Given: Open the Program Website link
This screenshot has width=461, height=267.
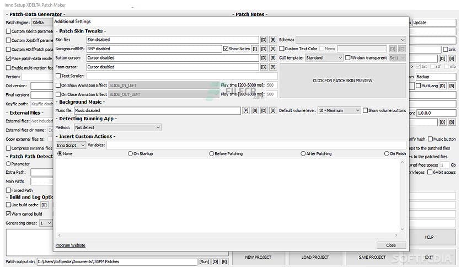Looking at the screenshot, I should click(70, 245).
